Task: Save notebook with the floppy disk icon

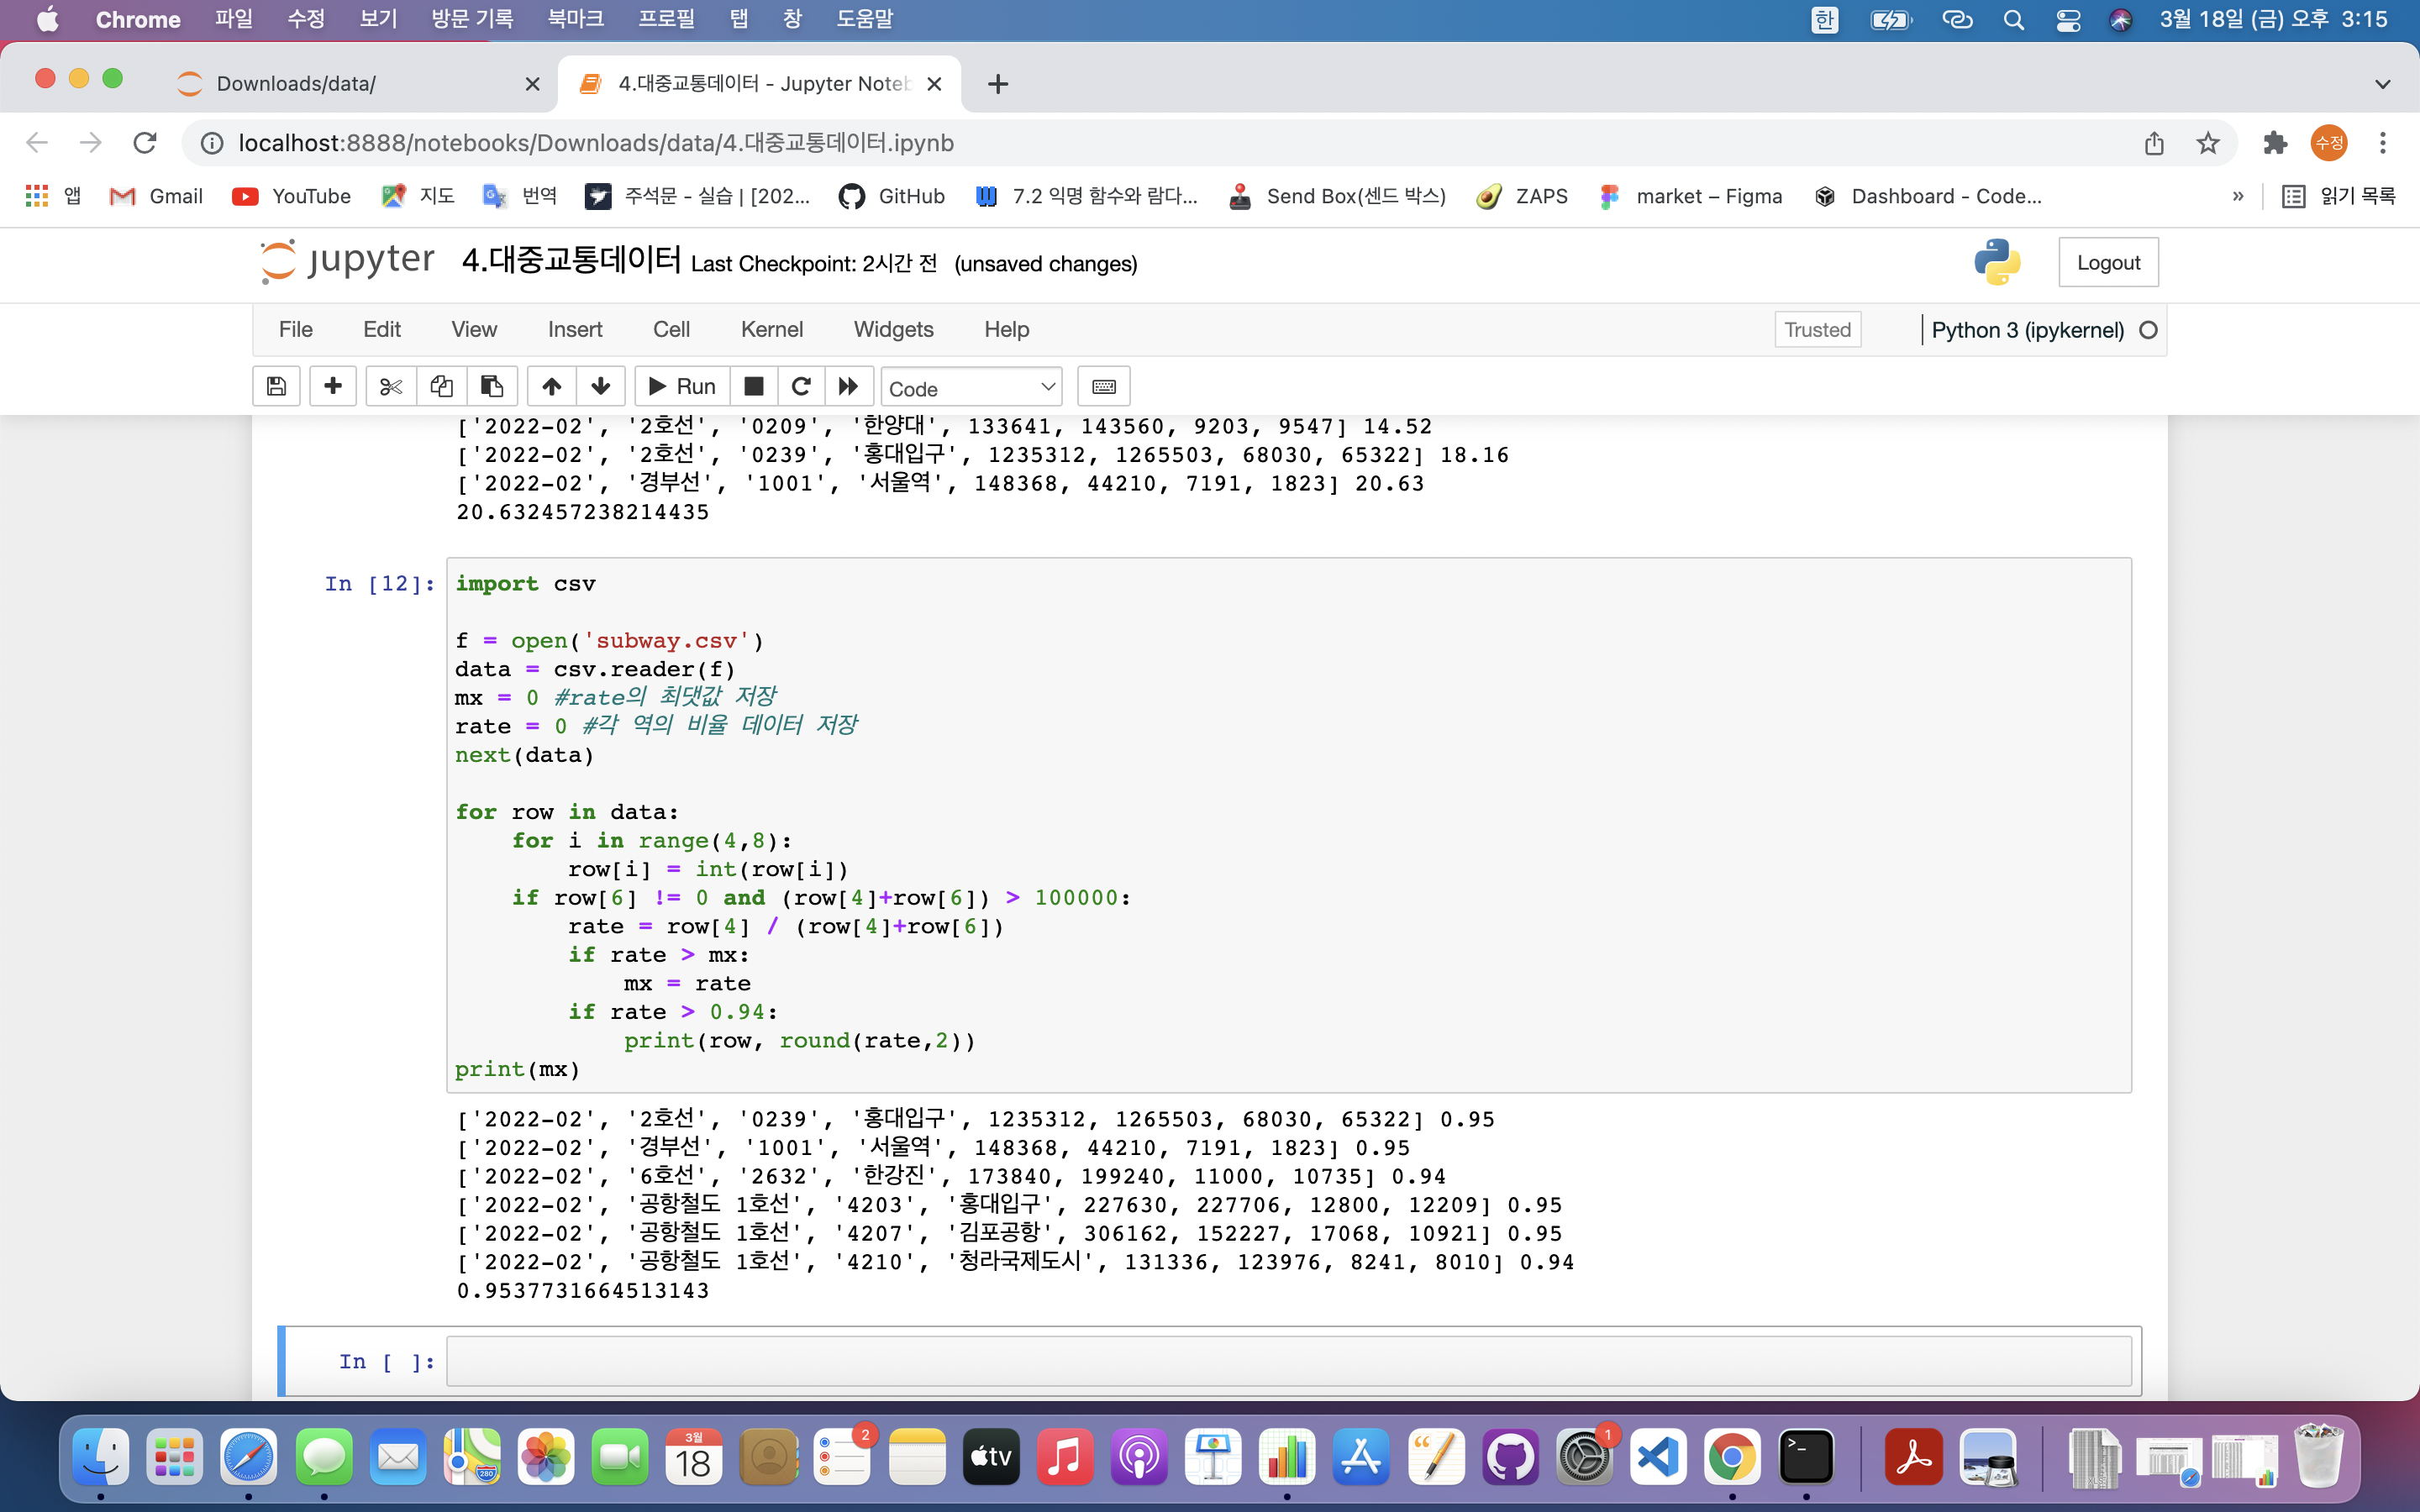Action: click(277, 387)
